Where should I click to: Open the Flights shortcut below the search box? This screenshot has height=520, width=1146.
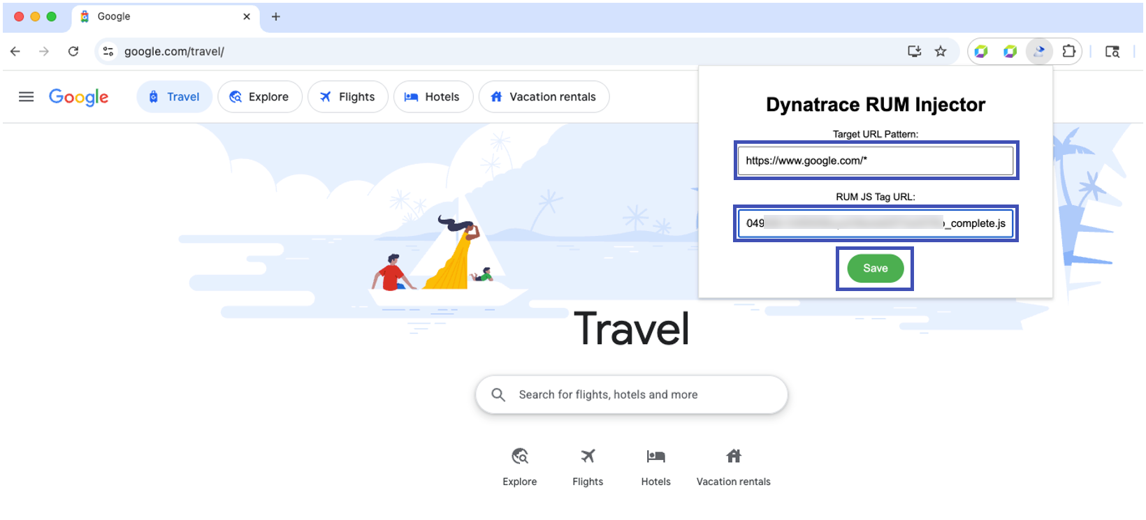588,468
